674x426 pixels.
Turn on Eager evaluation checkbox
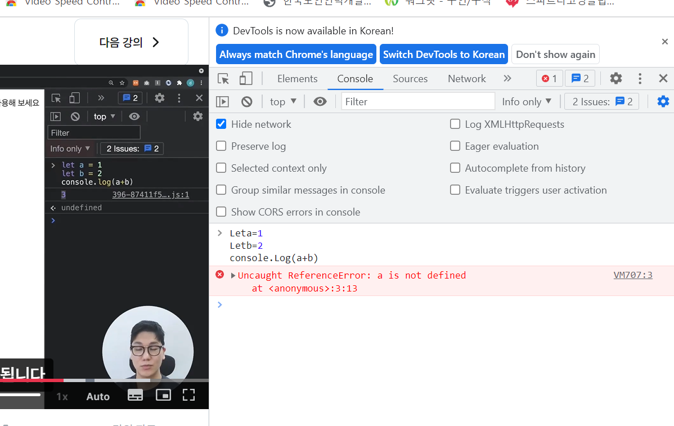(455, 146)
